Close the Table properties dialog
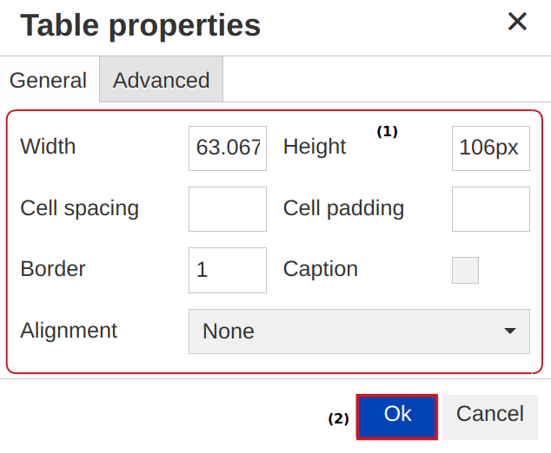This screenshot has width=551, height=453. click(517, 23)
